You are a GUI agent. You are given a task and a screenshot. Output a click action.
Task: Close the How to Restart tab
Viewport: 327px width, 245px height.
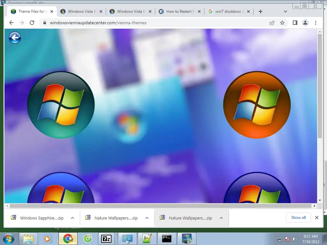pos(199,11)
